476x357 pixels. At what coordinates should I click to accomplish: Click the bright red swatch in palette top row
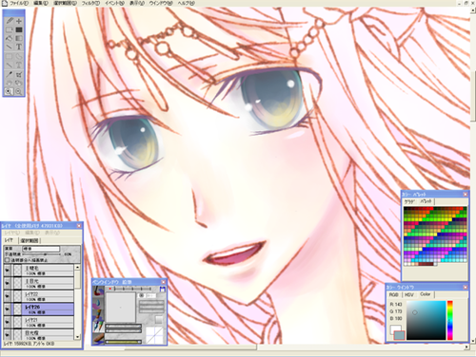pos(430,209)
